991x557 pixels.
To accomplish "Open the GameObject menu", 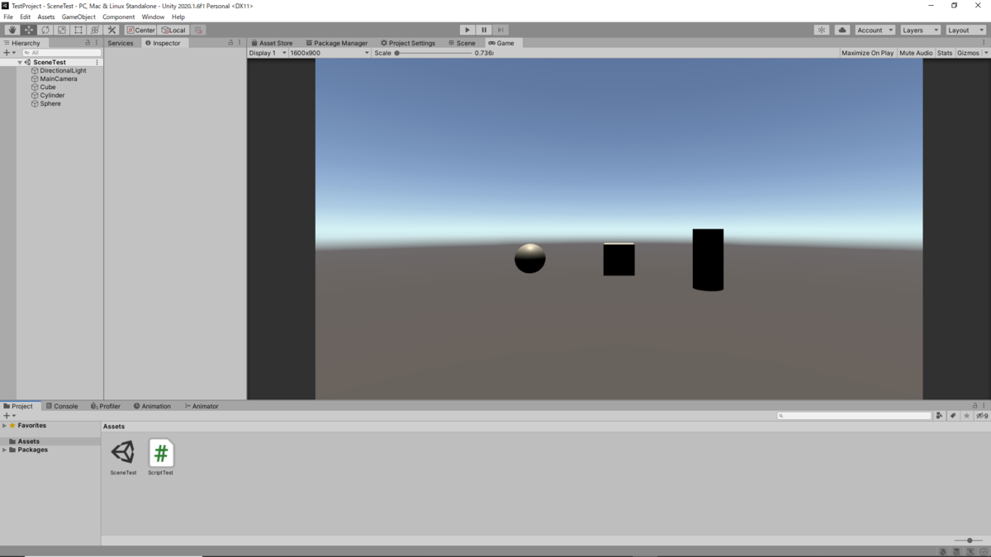I will click(x=78, y=17).
